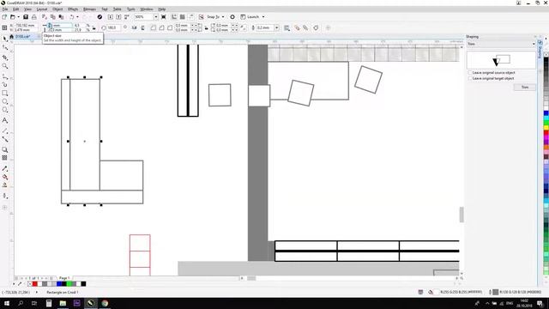Open the Undo history dropdown arrow
This screenshot has height=309, width=549.
[x=77, y=17]
